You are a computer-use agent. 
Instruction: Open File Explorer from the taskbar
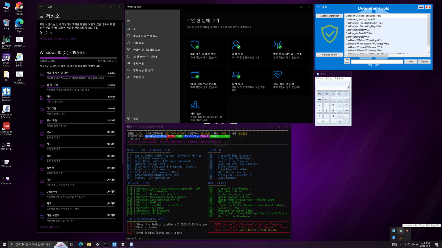tap(89, 244)
